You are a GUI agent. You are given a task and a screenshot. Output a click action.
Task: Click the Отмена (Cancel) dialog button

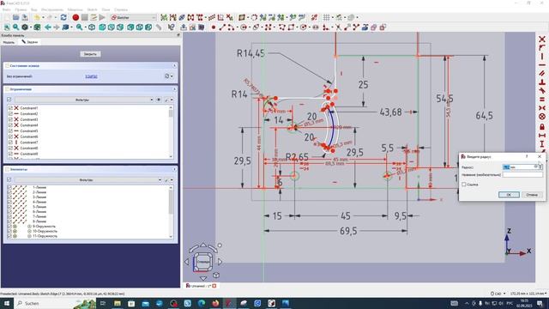[532, 195]
